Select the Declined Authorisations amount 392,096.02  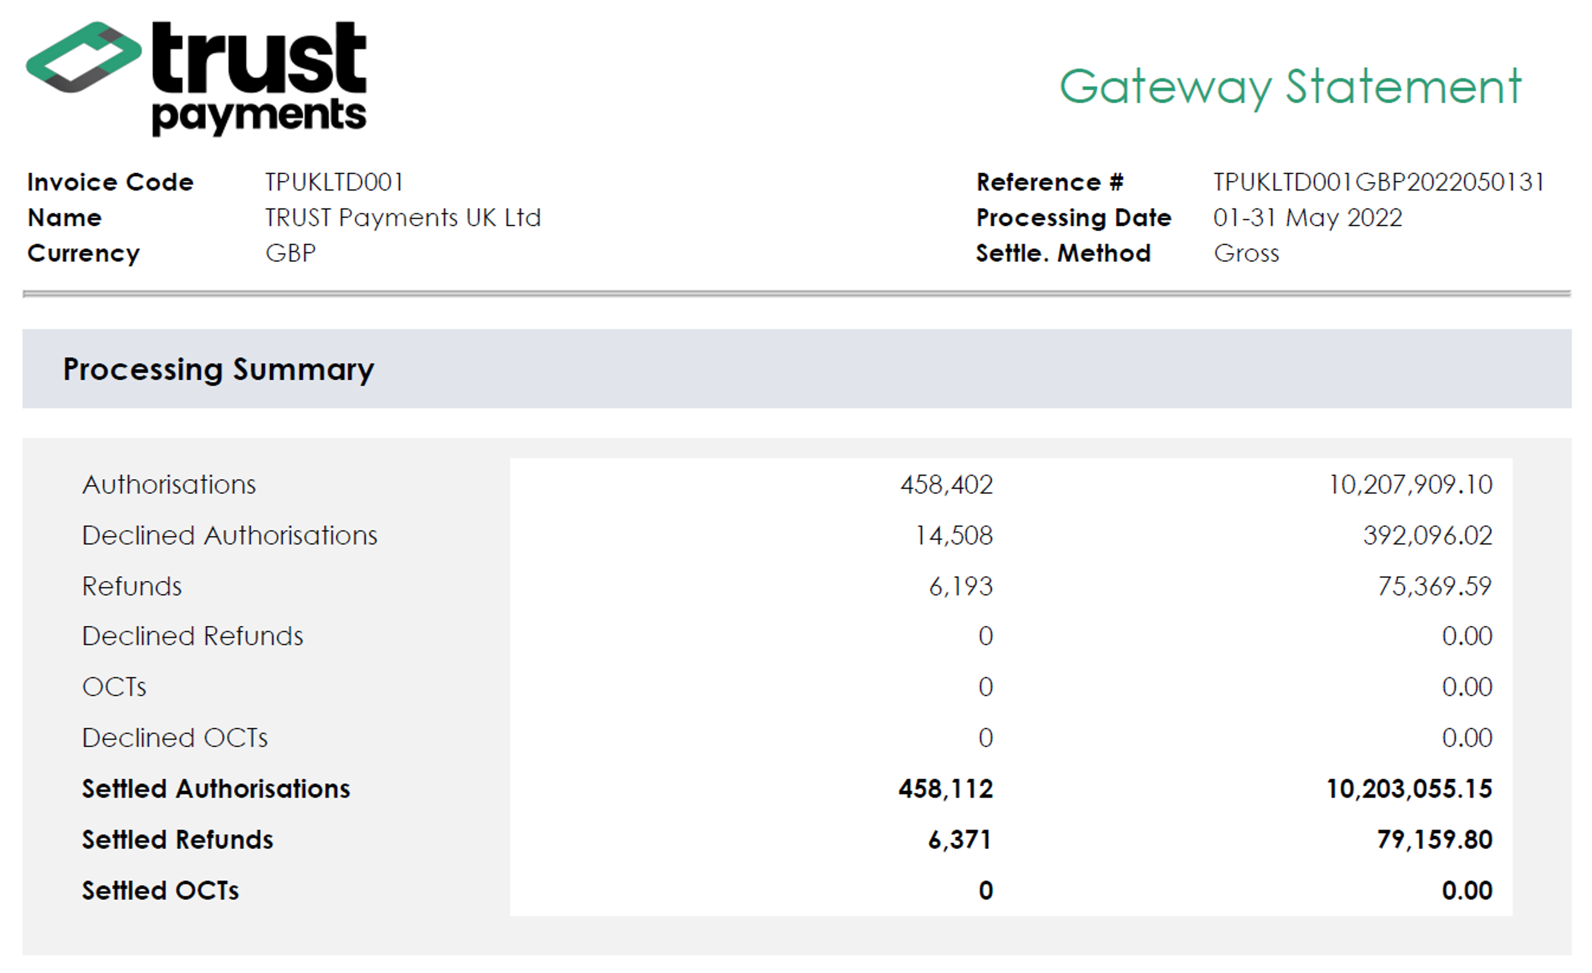[1427, 536]
